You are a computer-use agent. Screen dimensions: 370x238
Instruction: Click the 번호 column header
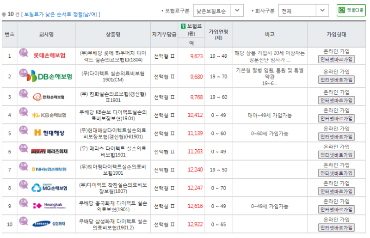(10, 35)
